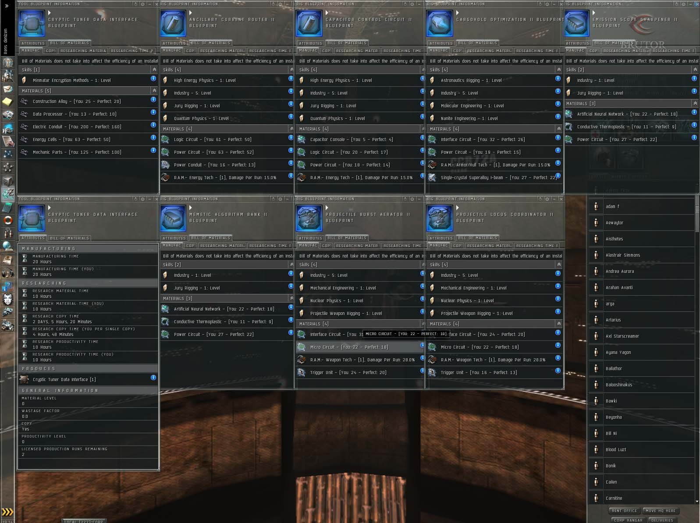Image resolution: width=700 pixels, height=523 pixels.
Task: Show info for Astronautics Rigging skill
Action: coord(558,78)
